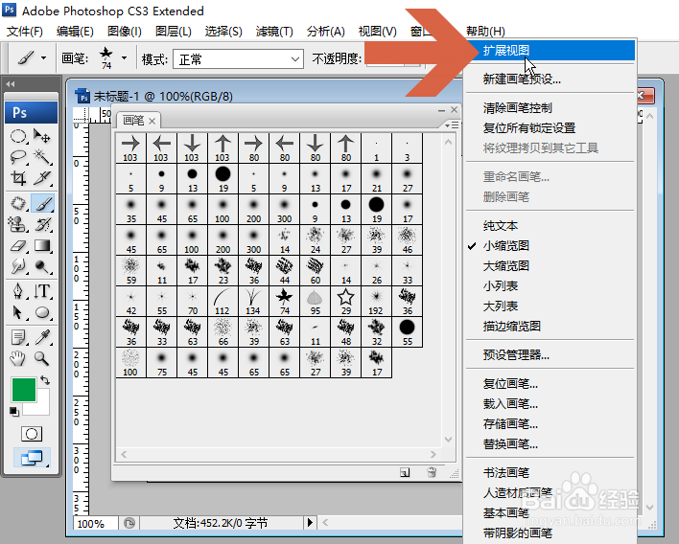679x544 pixels.
Task: Choose 复位画笔... menu entry
Action: point(510,383)
